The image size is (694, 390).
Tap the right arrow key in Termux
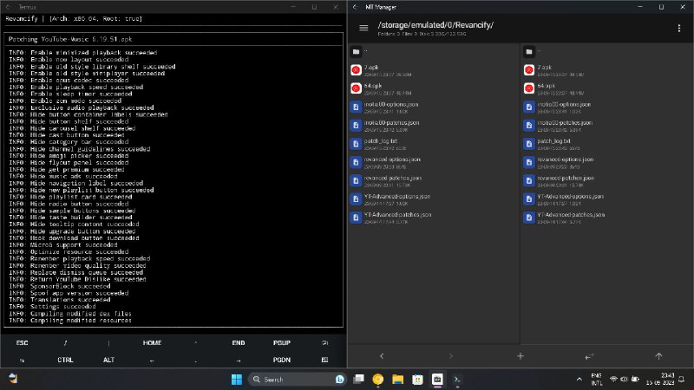click(x=238, y=361)
